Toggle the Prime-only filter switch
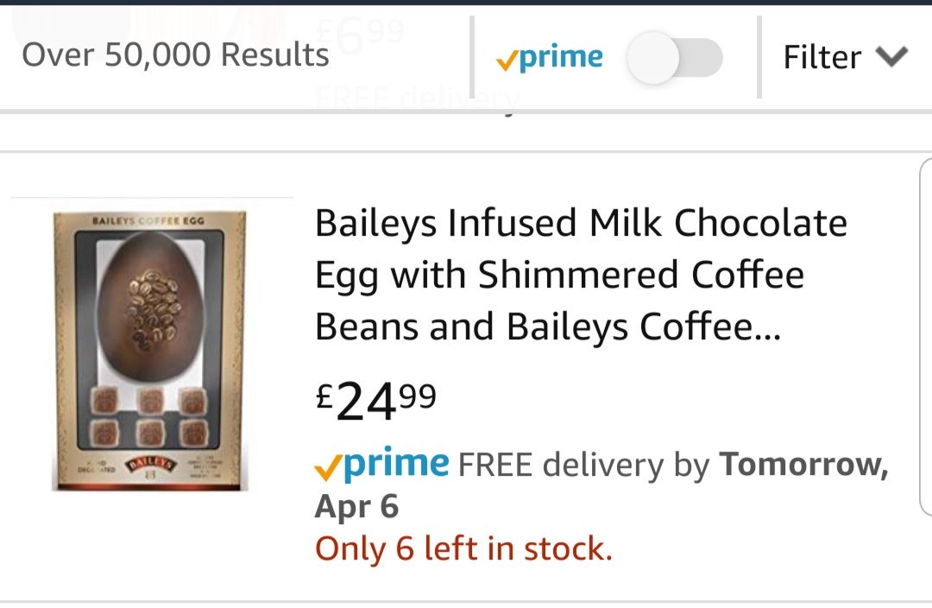This screenshot has height=608, width=932. pyautogui.click(x=675, y=58)
